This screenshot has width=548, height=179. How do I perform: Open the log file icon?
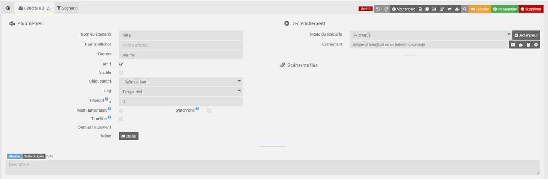coord(421,9)
